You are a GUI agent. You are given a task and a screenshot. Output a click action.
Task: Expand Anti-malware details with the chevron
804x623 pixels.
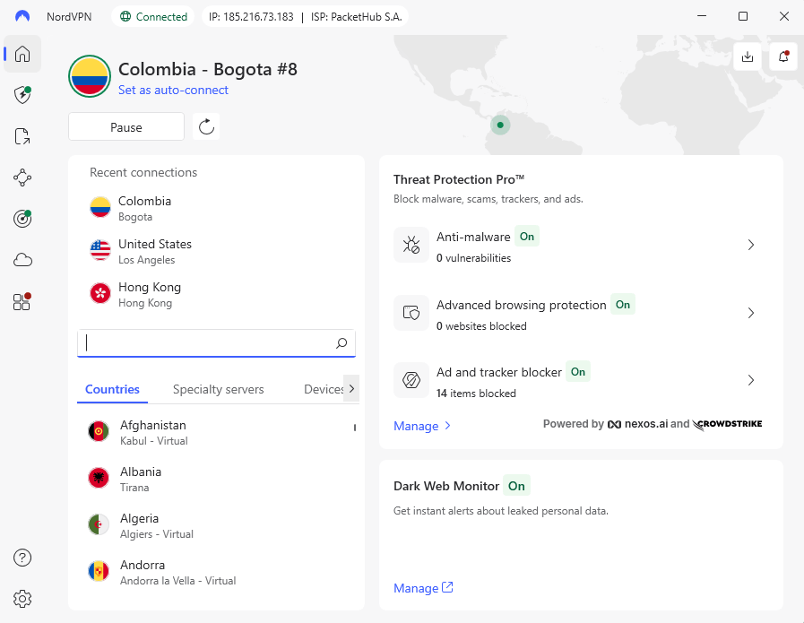(x=751, y=244)
